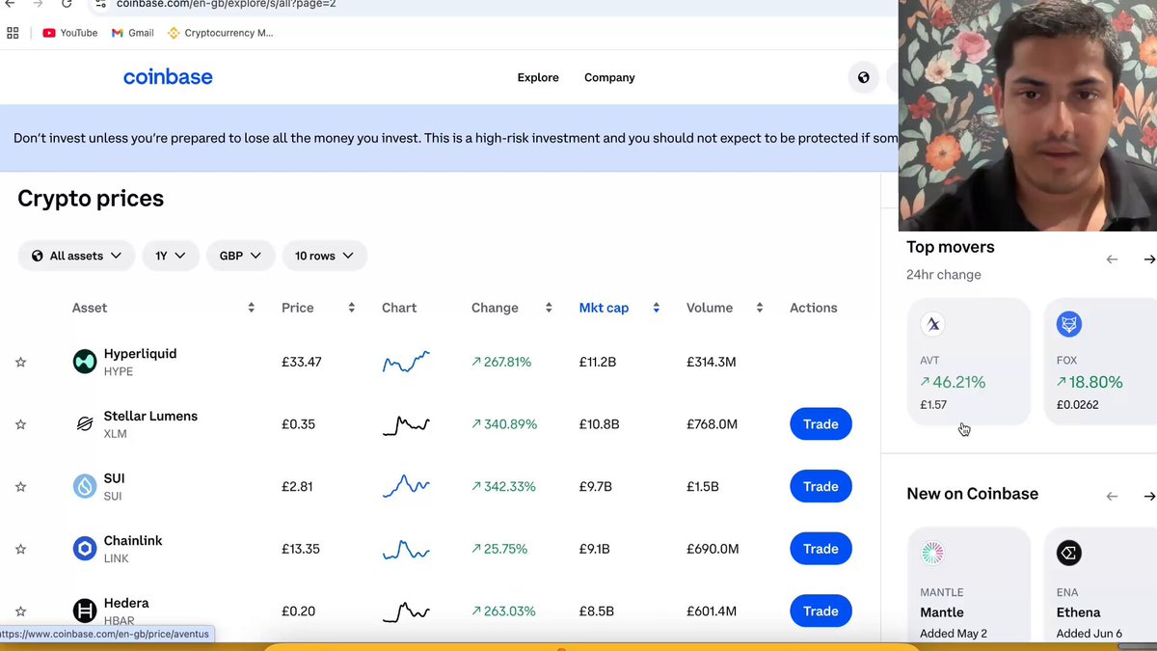The height and width of the screenshot is (651, 1157).
Task: Click the Stellar Lumens coin icon
Action: click(x=85, y=424)
